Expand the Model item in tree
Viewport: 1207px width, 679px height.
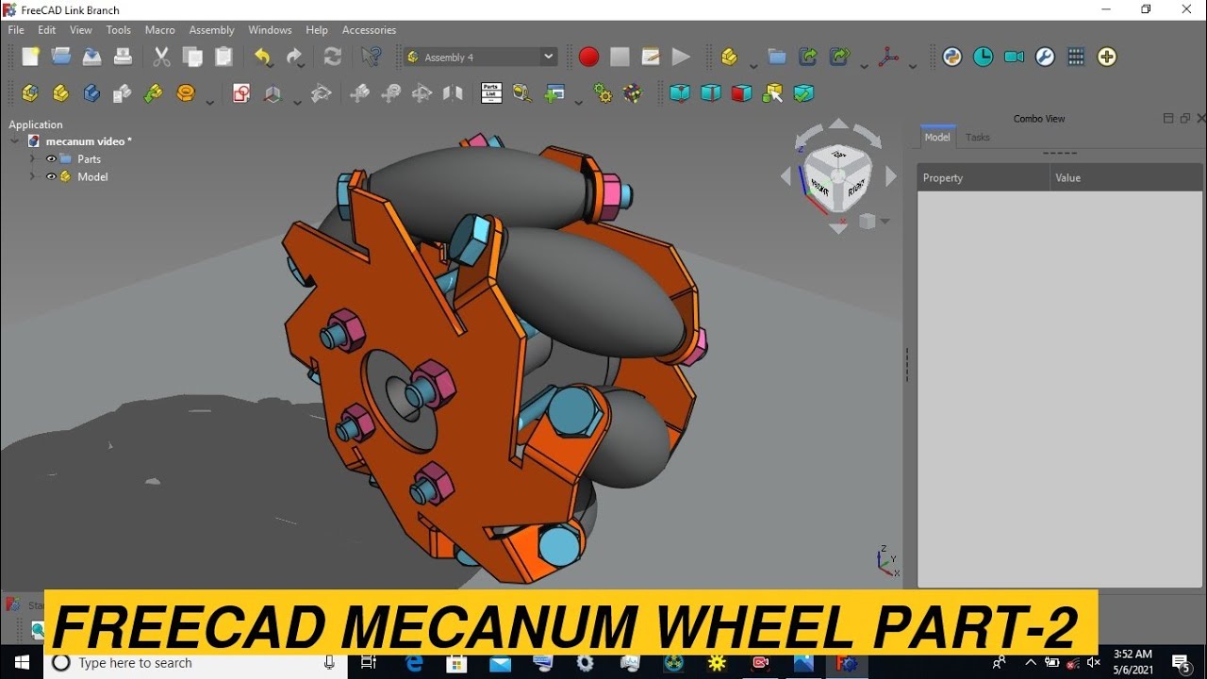click(x=32, y=176)
